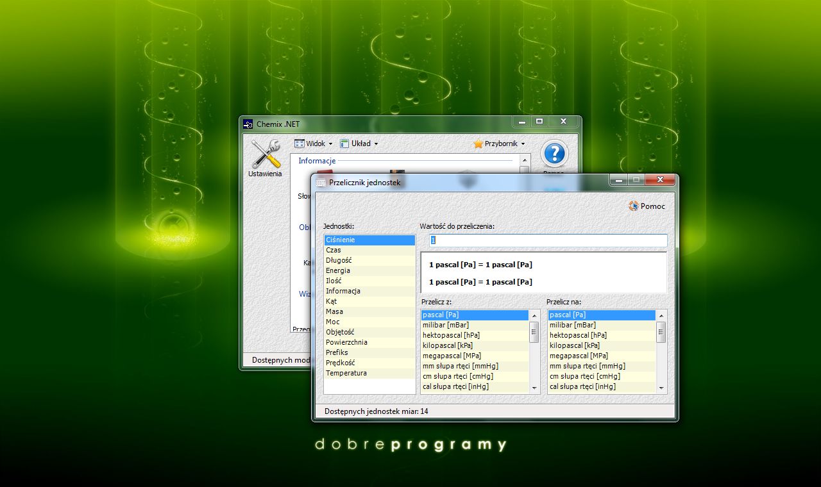Choose cal słupa rtęci [inHg] in Przelicz na
Image resolution: width=821 pixels, height=487 pixels.
pos(602,386)
